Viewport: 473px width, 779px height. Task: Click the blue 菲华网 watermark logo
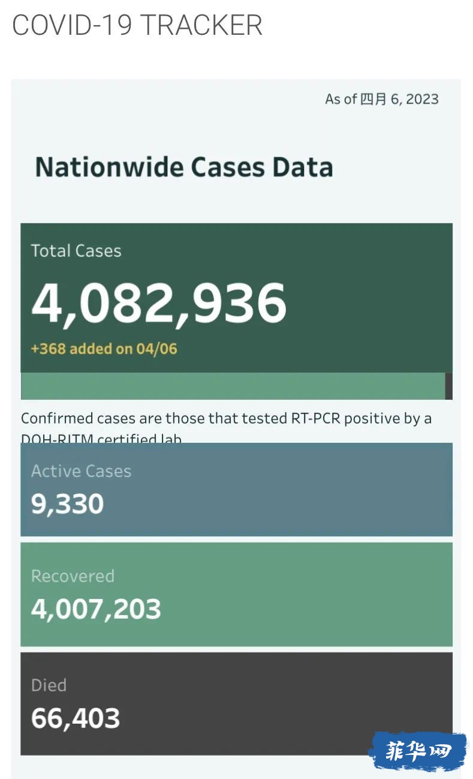coord(418,751)
